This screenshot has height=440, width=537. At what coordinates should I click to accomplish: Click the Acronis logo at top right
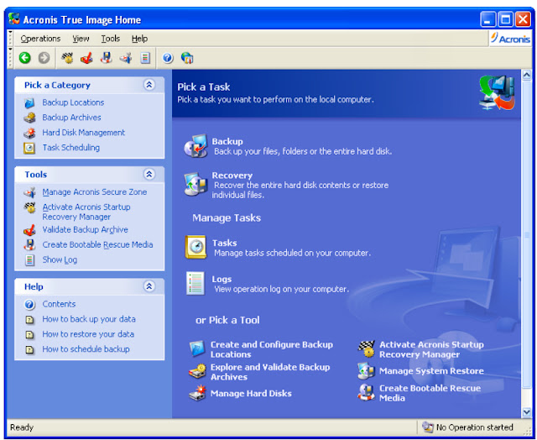click(510, 39)
